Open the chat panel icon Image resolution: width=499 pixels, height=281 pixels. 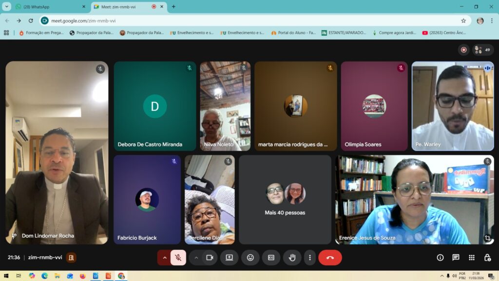tap(456, 258)
